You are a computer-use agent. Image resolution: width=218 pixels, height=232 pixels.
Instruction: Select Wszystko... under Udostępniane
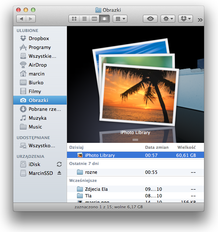[x=40, y=145]
